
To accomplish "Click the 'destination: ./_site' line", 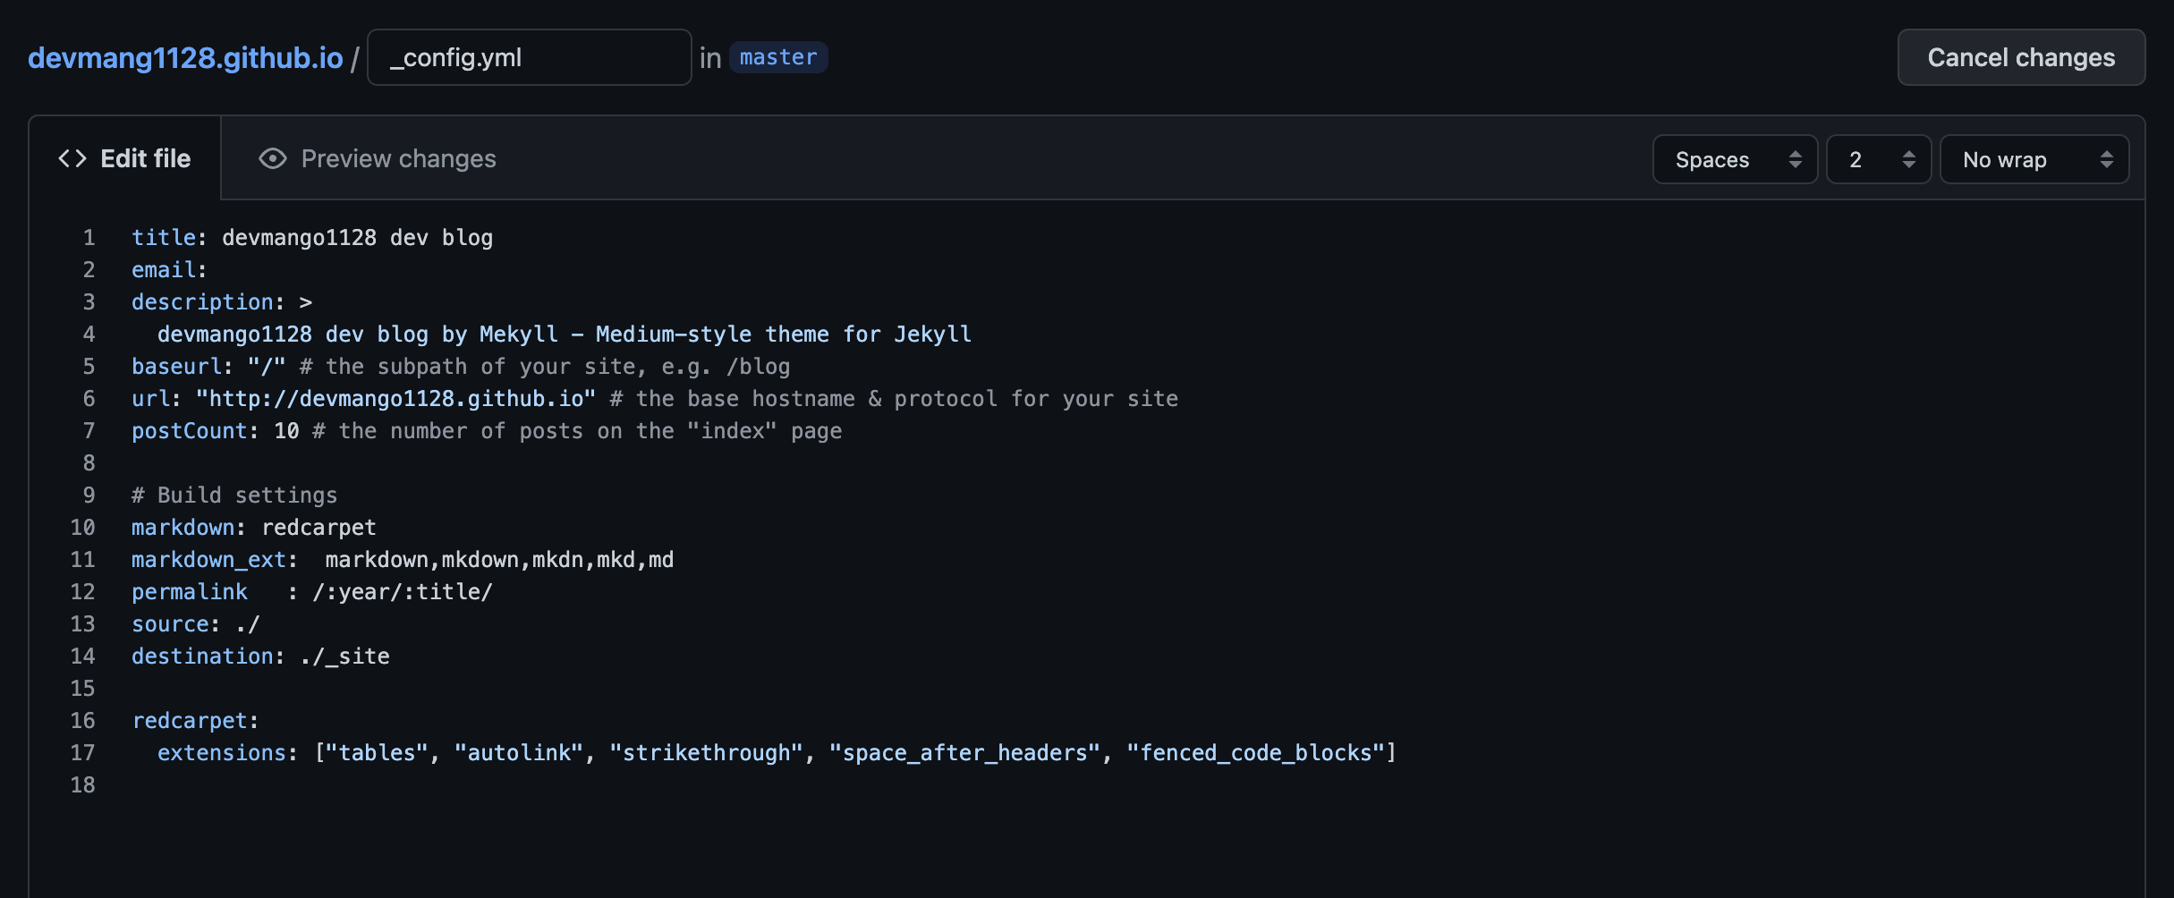I will [x=260, y=656].
